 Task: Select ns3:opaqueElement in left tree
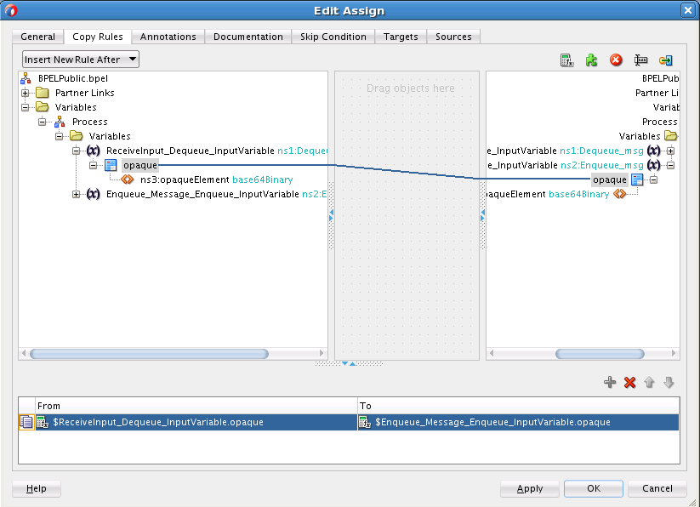[x=185, y=179]
